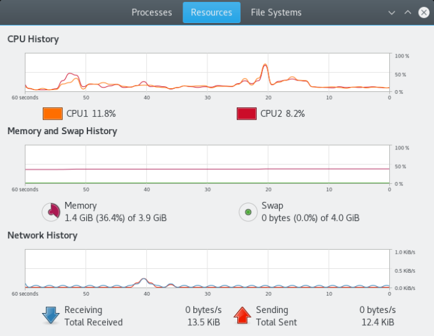Maximize window with the up chevron
434x336 pixels.
(x=408, y=12)
